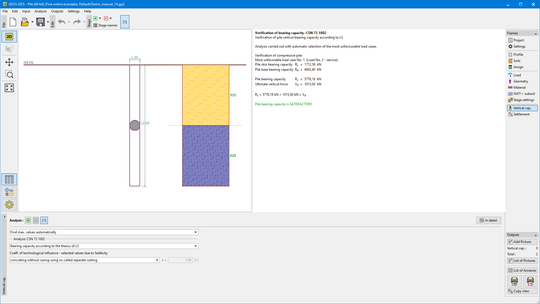Redo the last action
Image resolution: width=540 pixels, height=304 pixels.
[x=77, y=22]
